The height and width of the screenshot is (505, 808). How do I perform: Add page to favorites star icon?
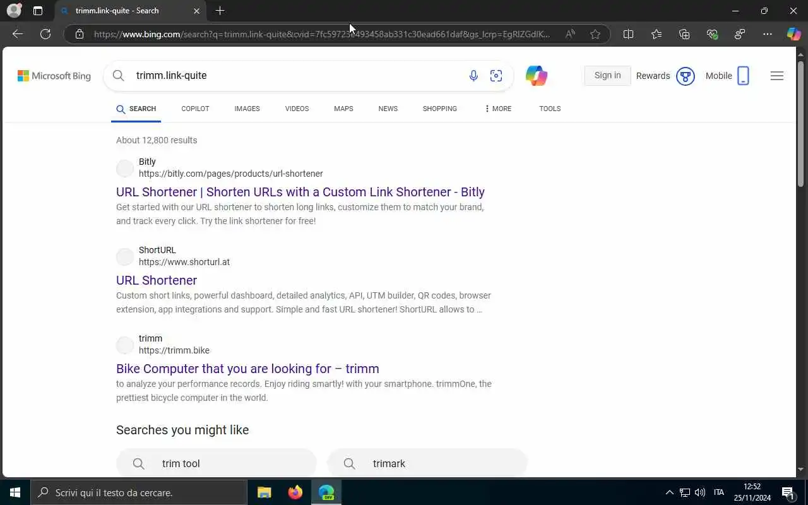coord(595,34)
